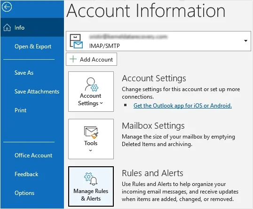Screen dimensions: 253x209
Task: Choose Save As in sidebar
Action: [24, 73]
